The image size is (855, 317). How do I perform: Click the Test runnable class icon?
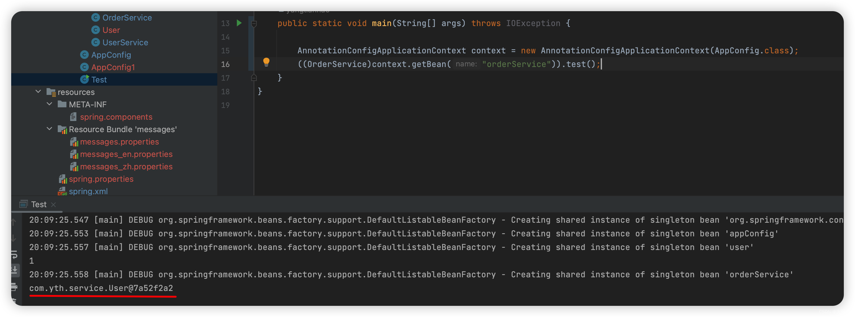click(x=85, y=79)
